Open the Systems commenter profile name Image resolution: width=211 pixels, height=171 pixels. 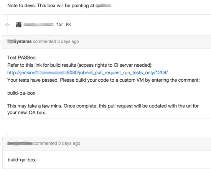[20, 41]
